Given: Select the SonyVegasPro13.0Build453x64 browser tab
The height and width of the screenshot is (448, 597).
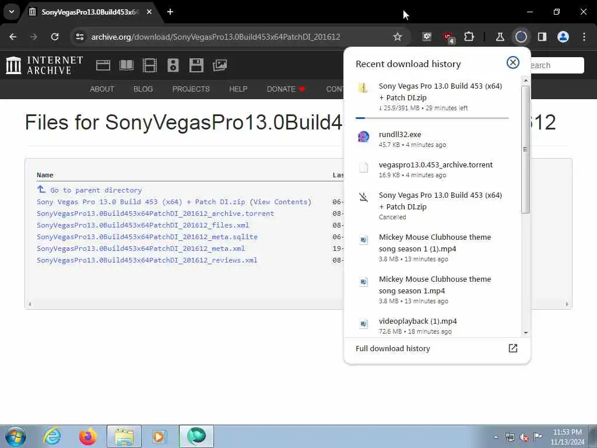Looking at the screenshot, I should click(x=90, y=12).
